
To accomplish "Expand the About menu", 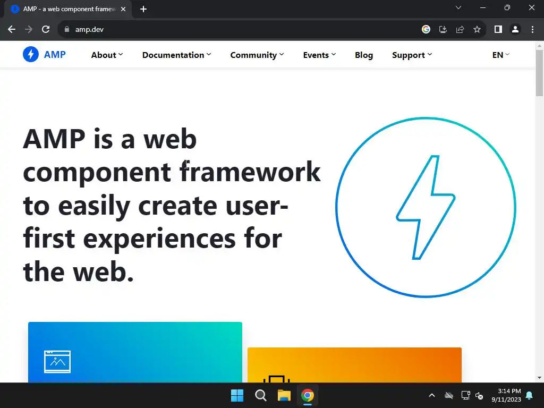I will (x=107, y=55).
